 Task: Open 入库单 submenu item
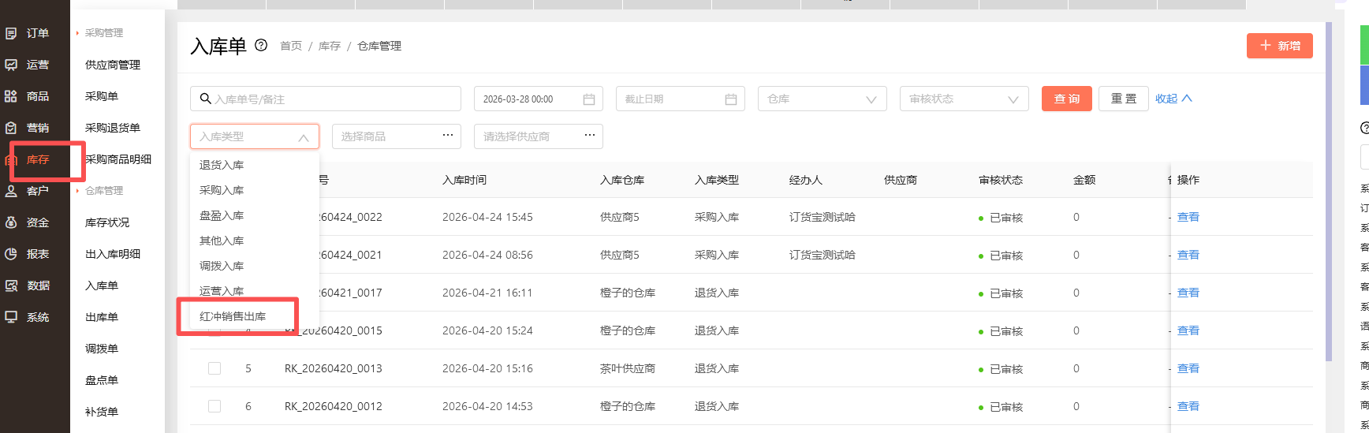click(x=102, y=286)
